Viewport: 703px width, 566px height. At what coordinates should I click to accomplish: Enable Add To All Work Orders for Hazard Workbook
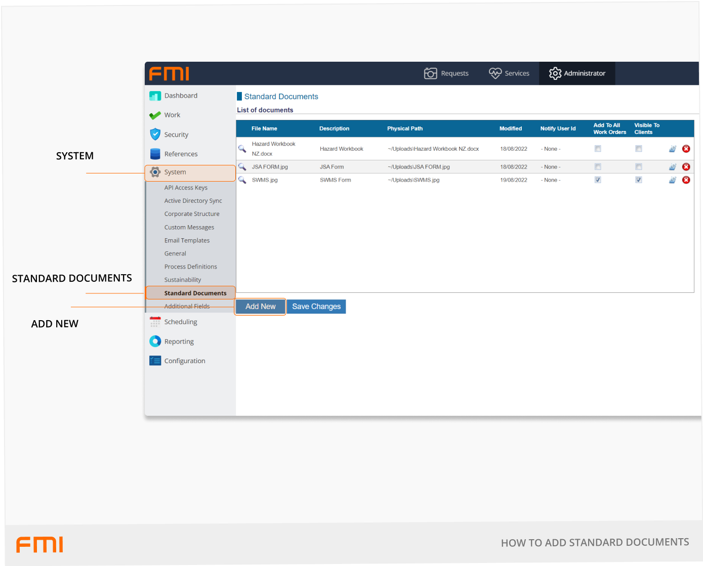pos(598,149)
